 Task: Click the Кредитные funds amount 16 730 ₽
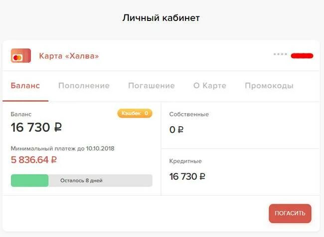(187, 177)
